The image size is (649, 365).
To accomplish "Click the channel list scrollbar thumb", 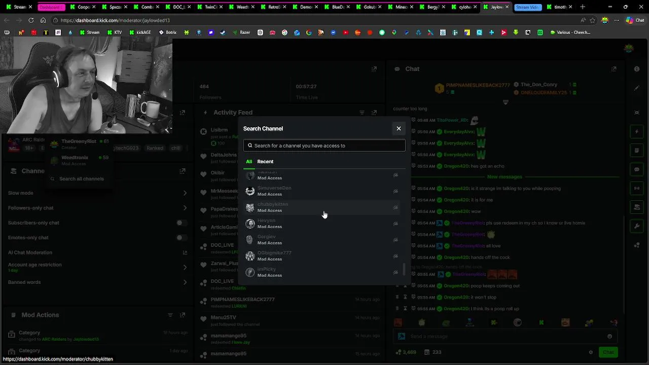I will pos(404,269).
